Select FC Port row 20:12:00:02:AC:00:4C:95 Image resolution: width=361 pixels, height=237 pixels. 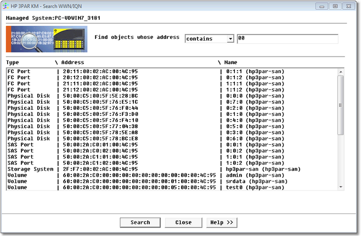(x=172, y=77)
